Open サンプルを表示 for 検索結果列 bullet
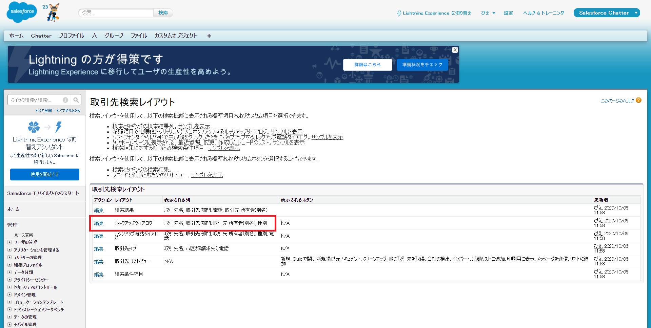 tap(194, 126)
